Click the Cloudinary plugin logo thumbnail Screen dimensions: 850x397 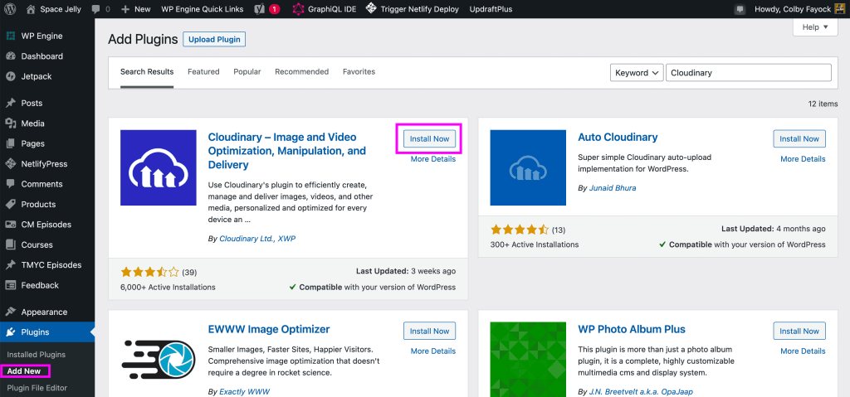[159, 167]
